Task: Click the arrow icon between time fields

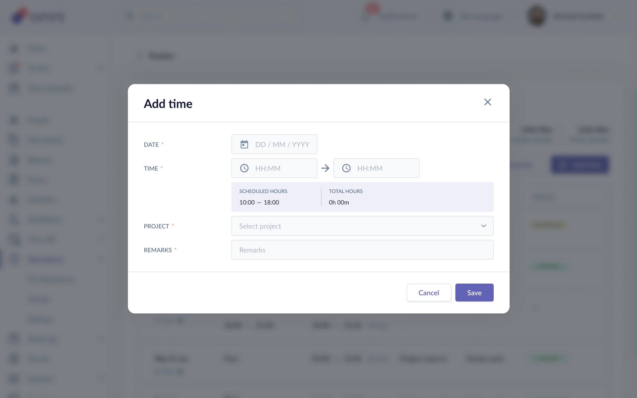Action: click(x=325, y=168)
